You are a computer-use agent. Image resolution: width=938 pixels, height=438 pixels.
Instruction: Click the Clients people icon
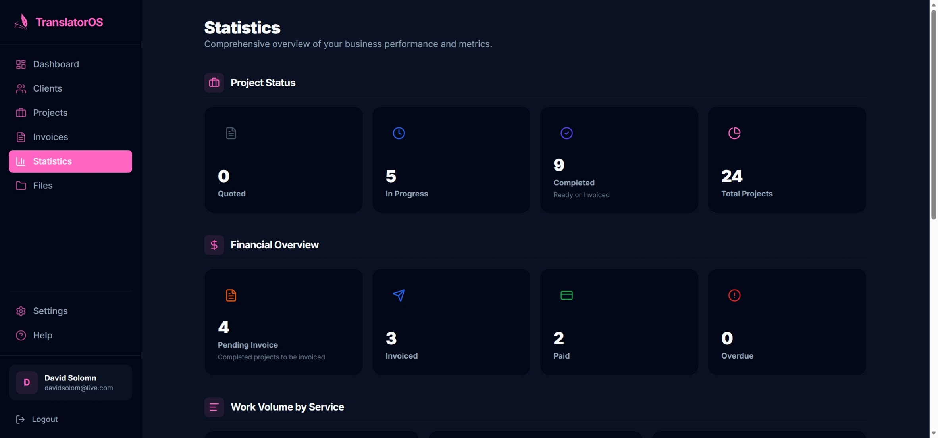click(x=21, y=88)
